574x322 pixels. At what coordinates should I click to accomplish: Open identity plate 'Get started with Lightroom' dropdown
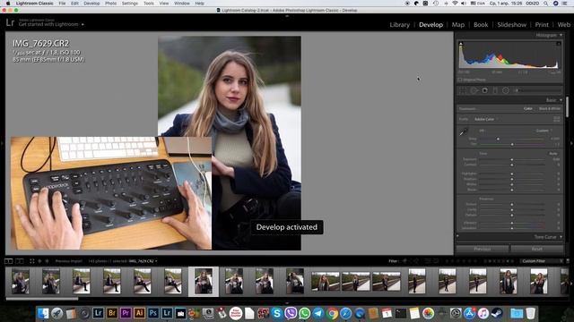[83, 24]
